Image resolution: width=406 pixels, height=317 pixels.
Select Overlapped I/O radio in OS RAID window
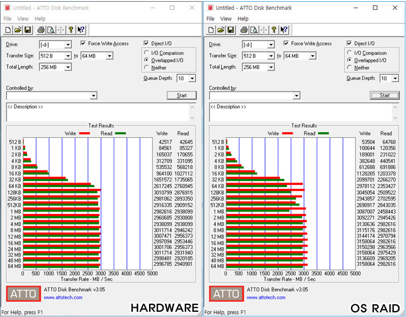(349, 60)
